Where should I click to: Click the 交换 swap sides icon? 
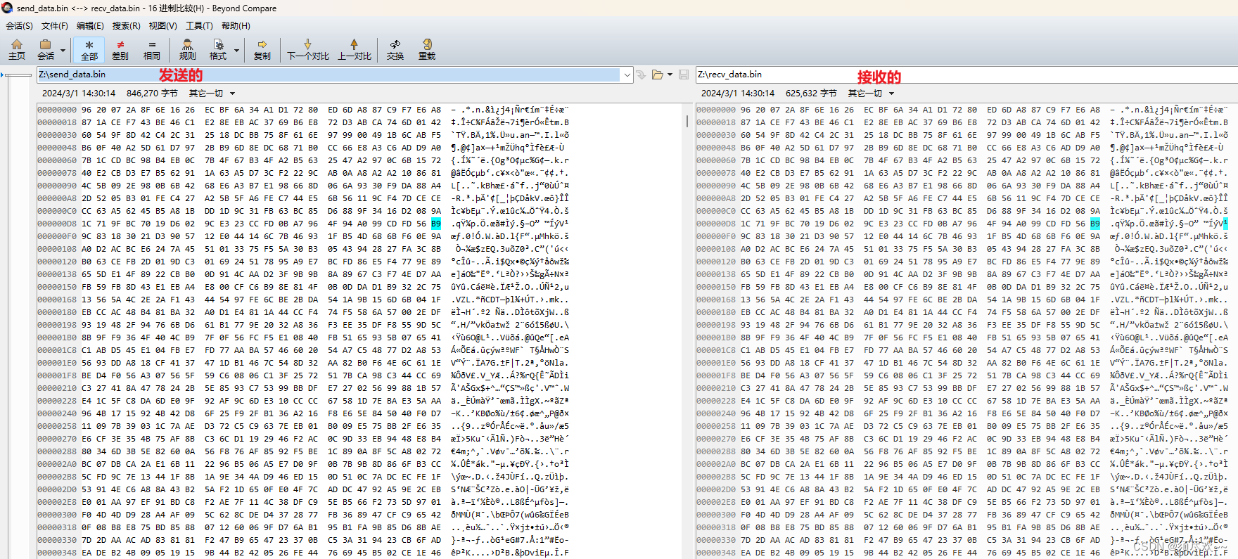pos(395,49)
